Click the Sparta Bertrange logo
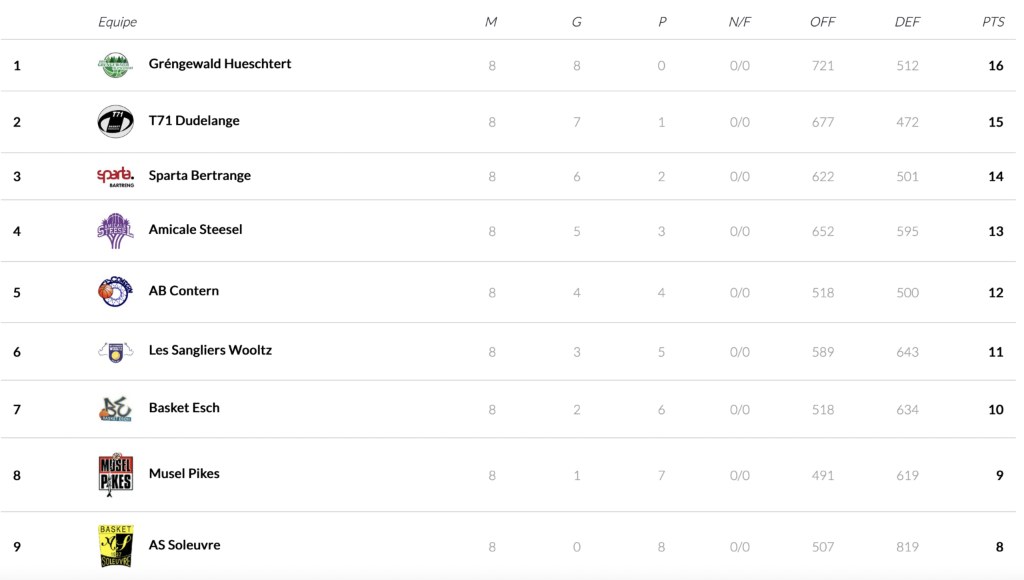1024x580 pixels. pos(115,177)
